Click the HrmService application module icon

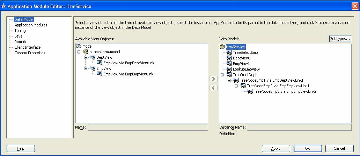(222, 47)
